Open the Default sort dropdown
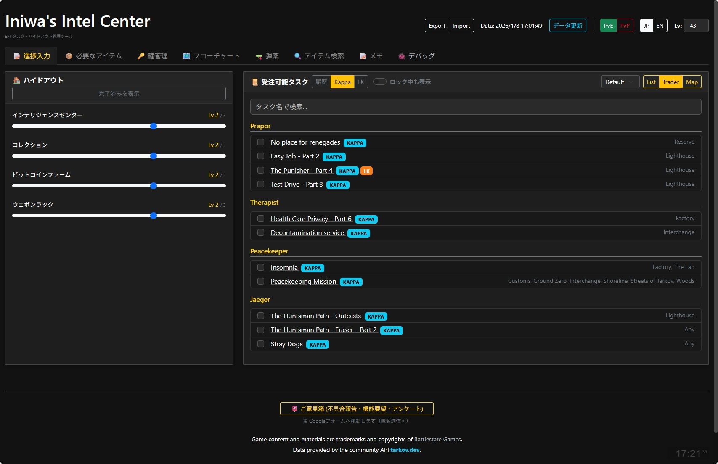718x464 pixels. [x=620, y=82]
